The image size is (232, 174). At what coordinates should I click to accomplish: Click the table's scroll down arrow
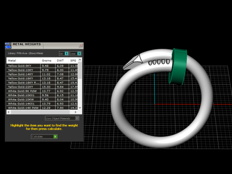[80, 108]
